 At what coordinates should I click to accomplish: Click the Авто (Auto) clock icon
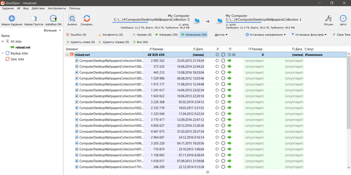tap(343, 19)
